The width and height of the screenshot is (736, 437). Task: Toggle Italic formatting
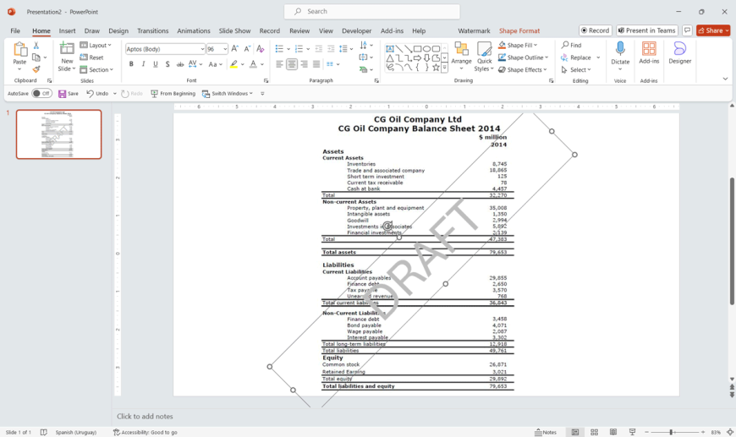[143, 64]
